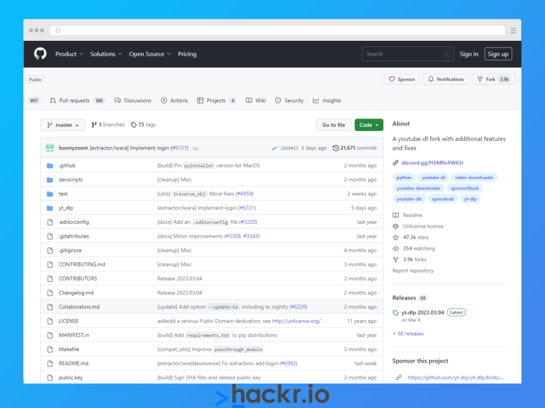This screenshot has width=545, height=408.
Task: Click the GitHub Octocat logo
Action: tap(40, 54)
